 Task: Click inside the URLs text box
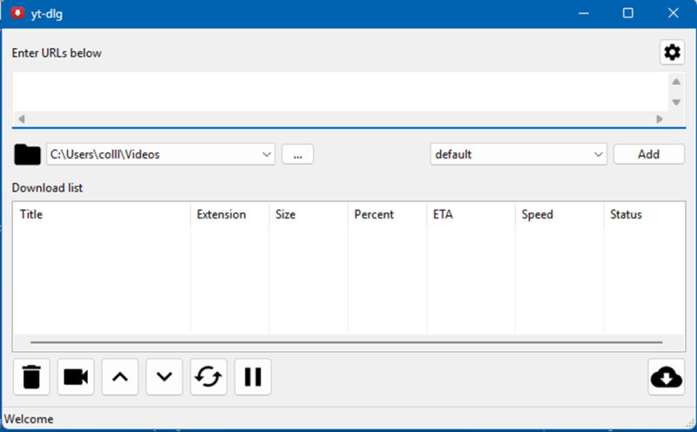point(340,91)
